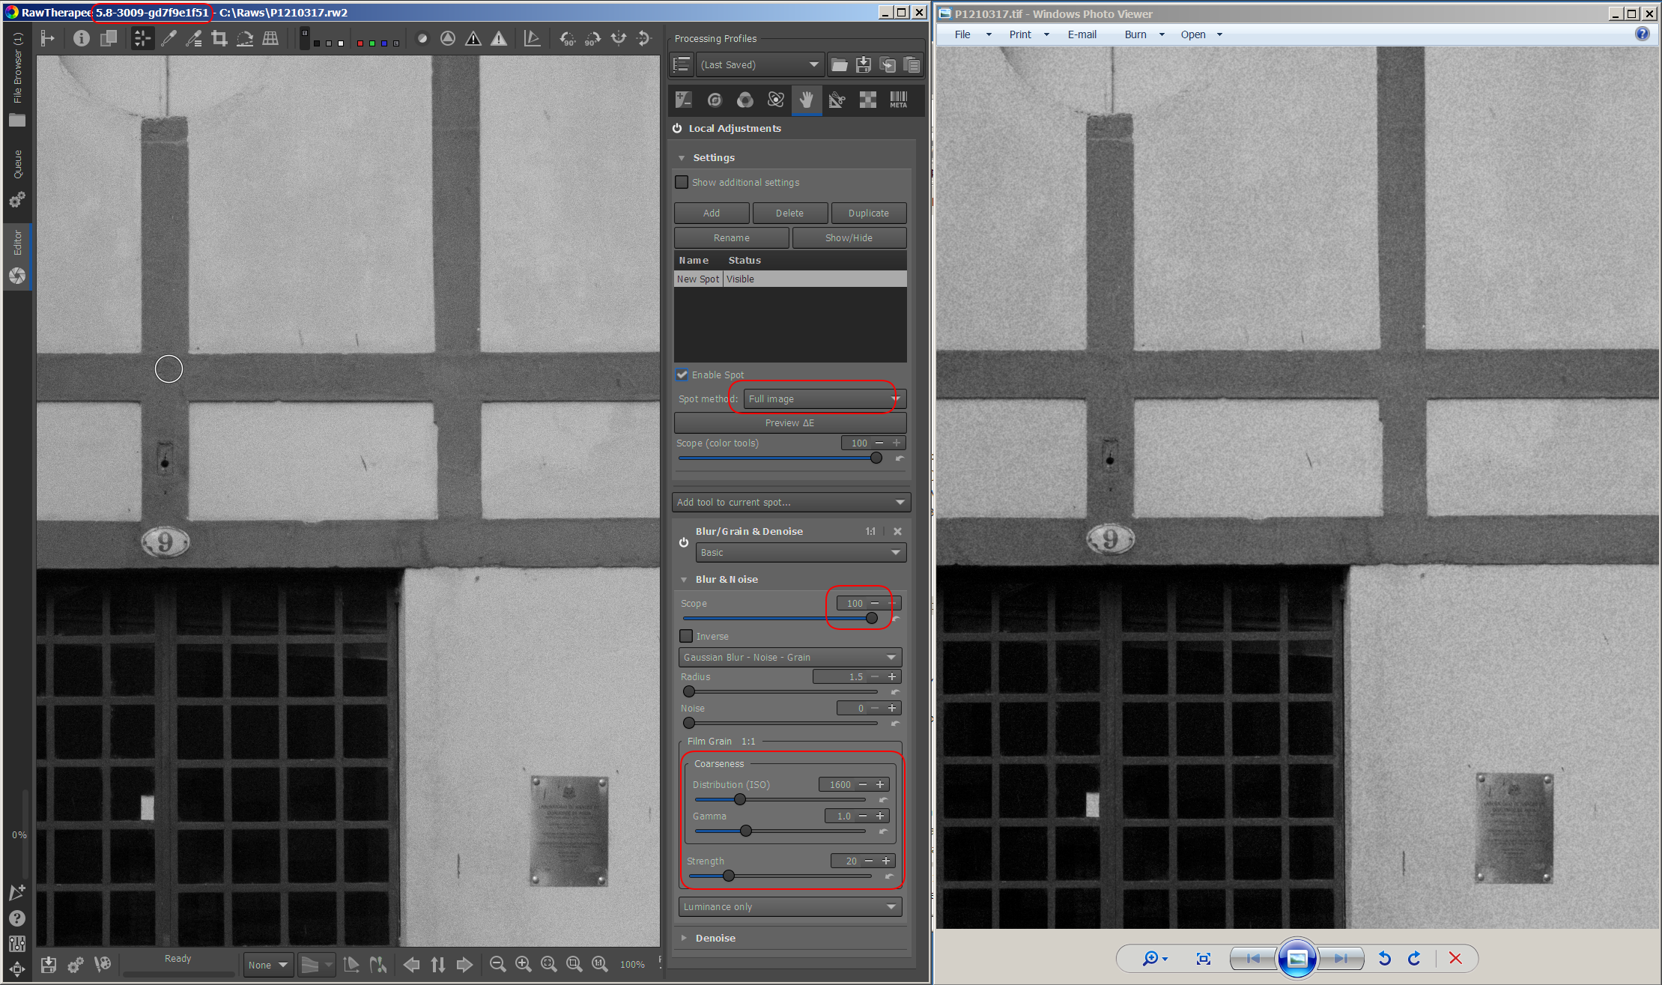Select the white balance color picker tool
1662x985 pixels.
click(x=169, y=39)
